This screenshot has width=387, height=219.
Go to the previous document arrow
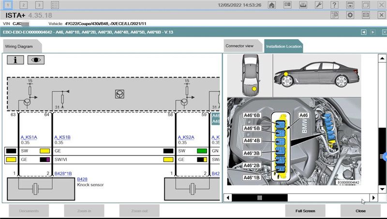364,32
